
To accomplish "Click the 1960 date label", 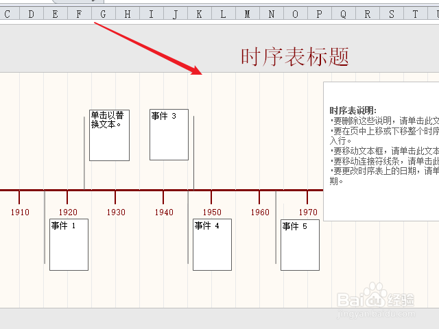I will pyautogui.click(x=260, y=212).
